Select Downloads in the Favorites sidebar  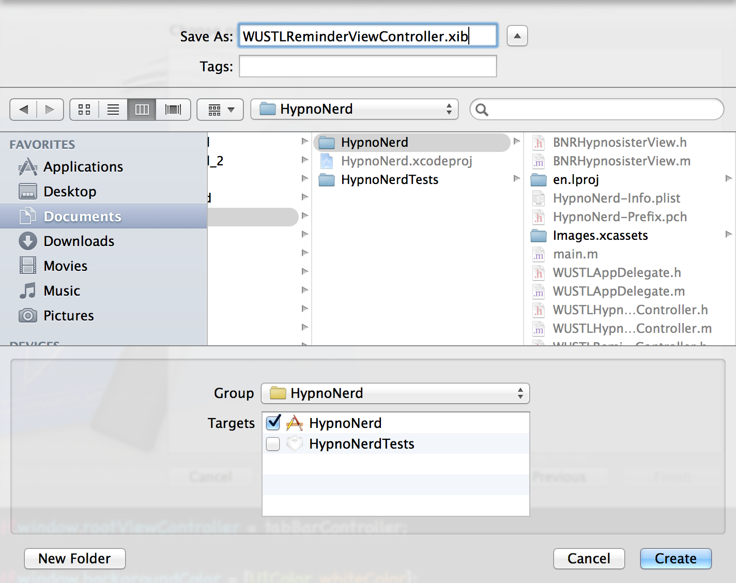pos(79,241)
